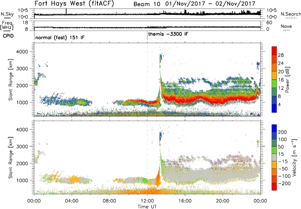
Task: Click 'Slant Range [km]' label of power panel
Action: [11, 80]
